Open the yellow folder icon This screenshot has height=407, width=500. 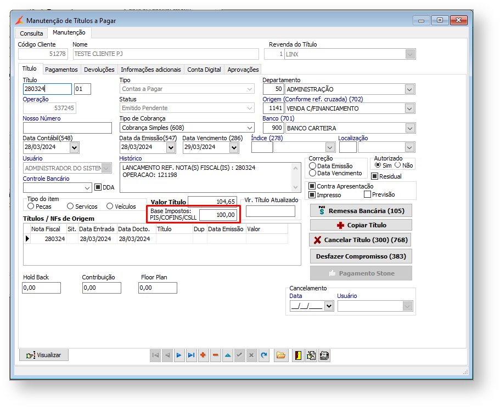click(x=280, y=356)
